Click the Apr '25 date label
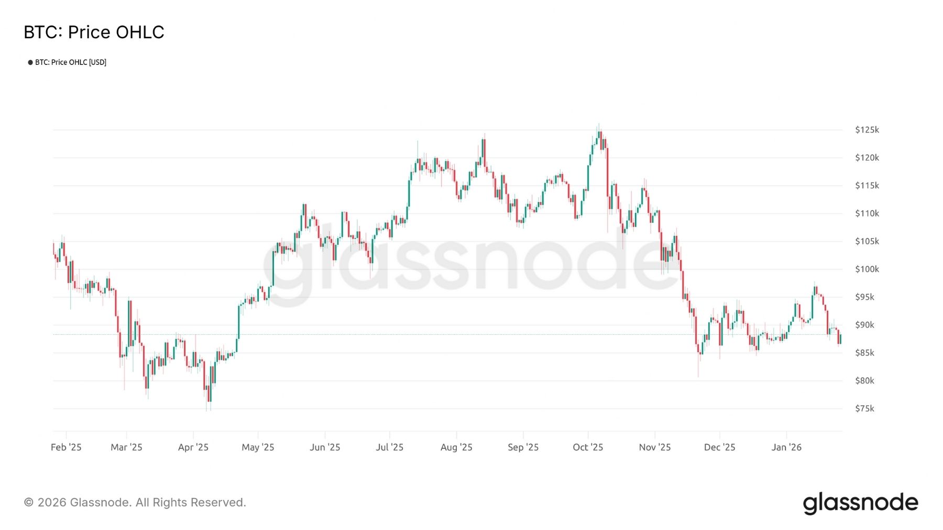The height and width of the screenshot is (530, 943). point(193,447)
